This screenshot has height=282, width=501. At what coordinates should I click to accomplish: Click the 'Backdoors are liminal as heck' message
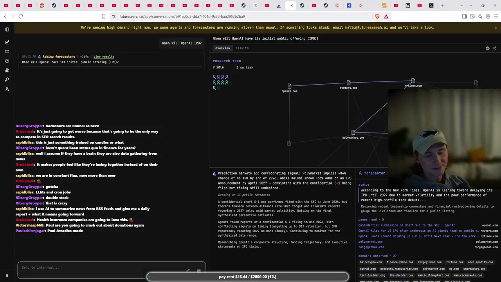pos(72,126)
